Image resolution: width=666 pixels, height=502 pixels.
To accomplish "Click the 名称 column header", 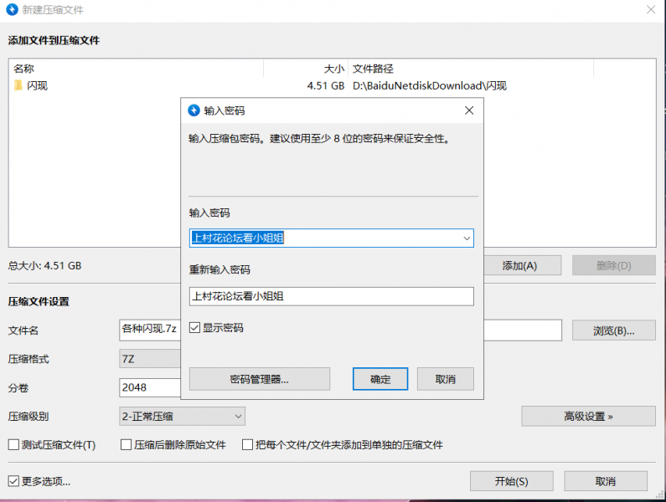I will tap(134, 69).
